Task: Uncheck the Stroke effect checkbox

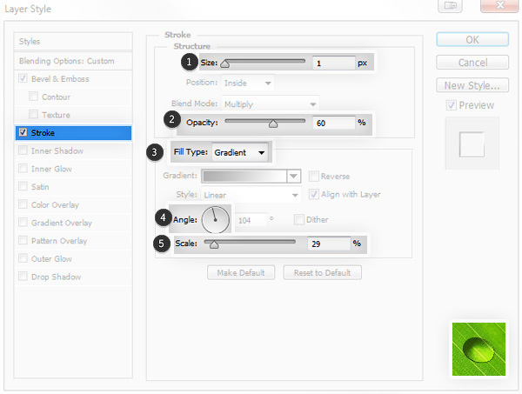Action: [x=23, y=132]
